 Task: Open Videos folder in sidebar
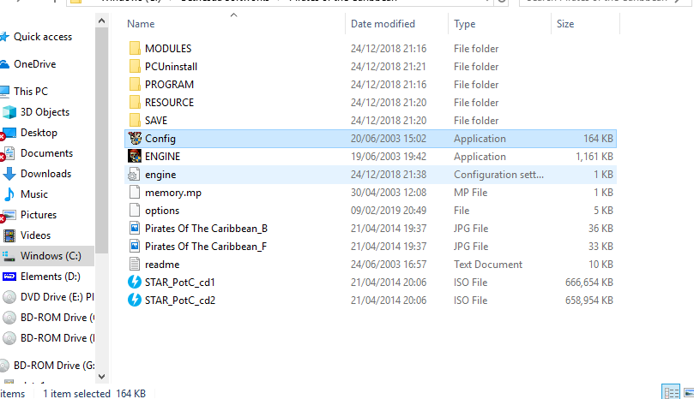point(35,235)
